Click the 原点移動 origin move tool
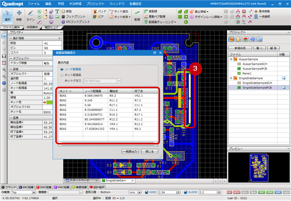Image resolution: width=291 pixels, height=201 pixels. point(262,12)
